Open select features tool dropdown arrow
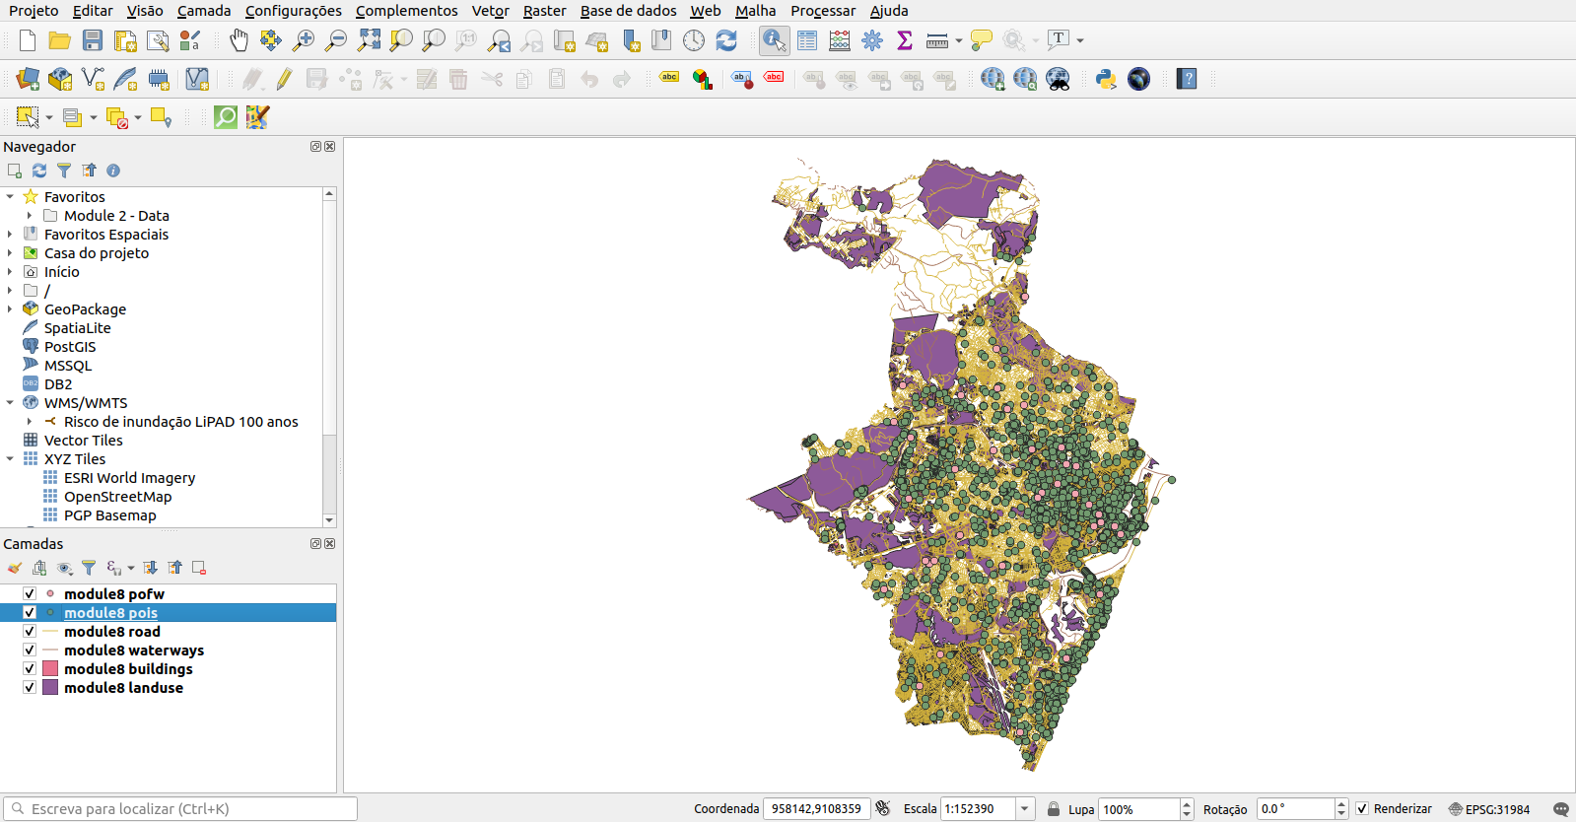The width and height of the screenshot is (1576, 822). pos(49,117)
